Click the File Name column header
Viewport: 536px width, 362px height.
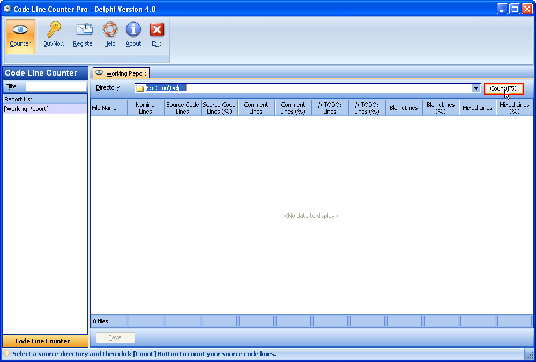coord(108,107)
